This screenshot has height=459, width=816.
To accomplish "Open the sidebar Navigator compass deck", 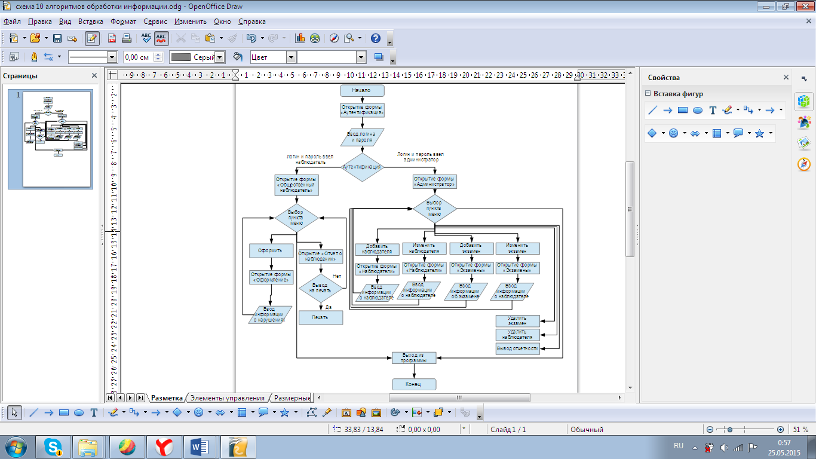I will point(804,164).
